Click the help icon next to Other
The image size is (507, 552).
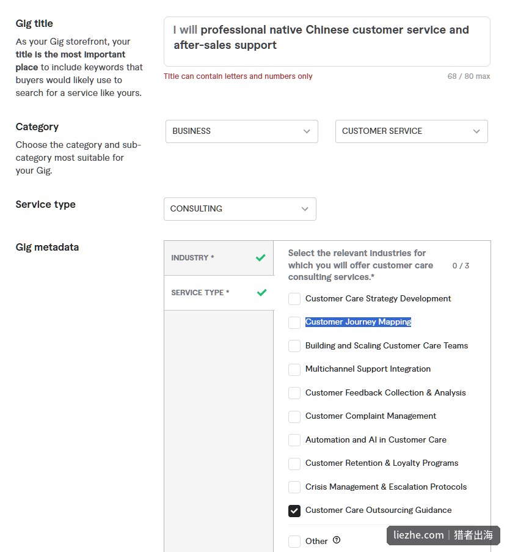point(337,540)
